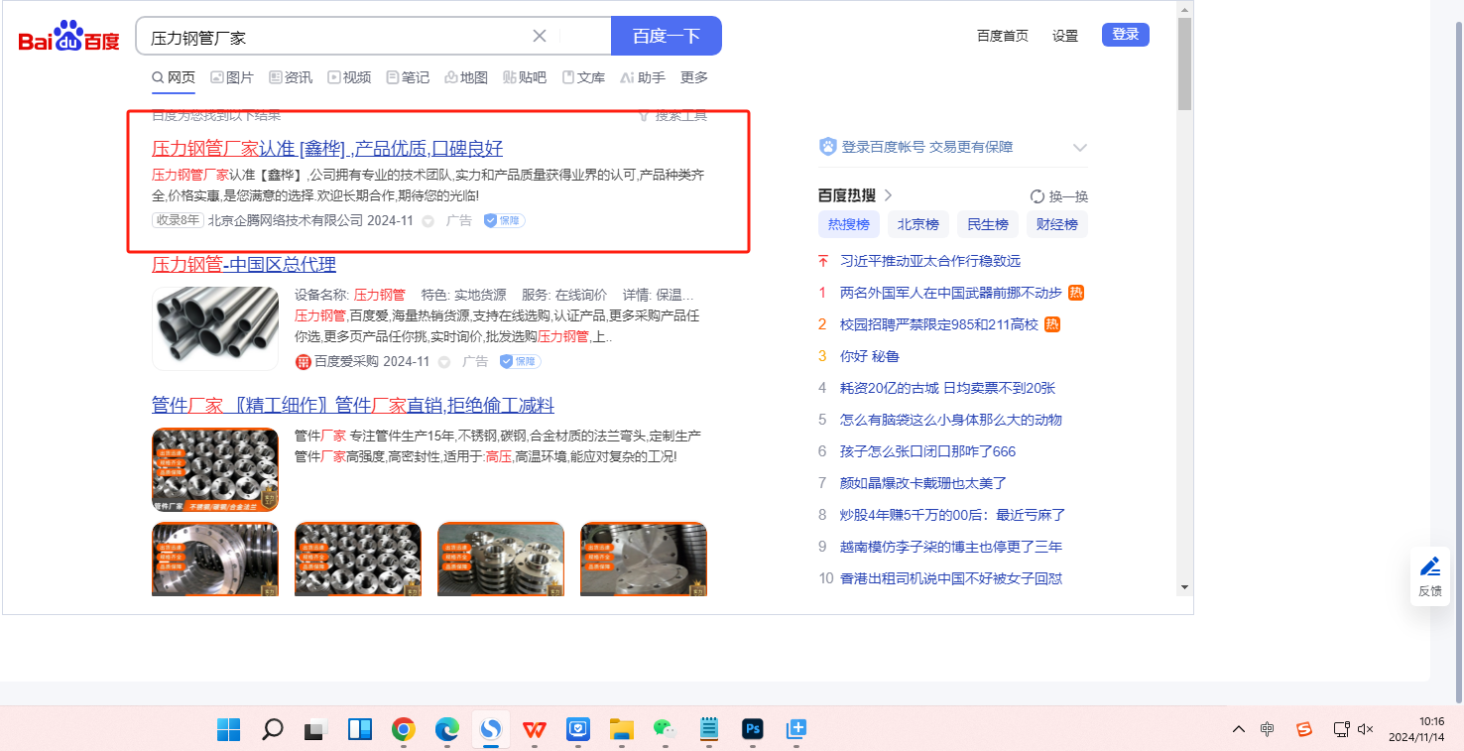Screen dimensions: 1464x751
Task: Click the 换一换 refresh icon
Action: tap(1037, 196)
